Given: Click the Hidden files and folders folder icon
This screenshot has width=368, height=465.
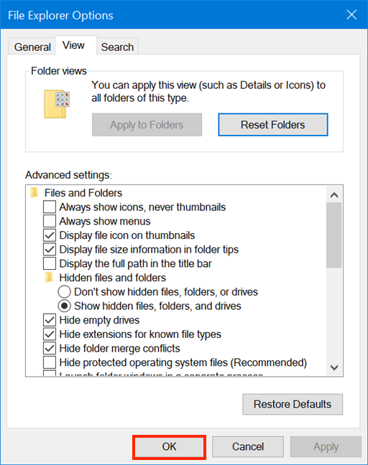Looking at the screenshot, I should click(x=50, y=278).
